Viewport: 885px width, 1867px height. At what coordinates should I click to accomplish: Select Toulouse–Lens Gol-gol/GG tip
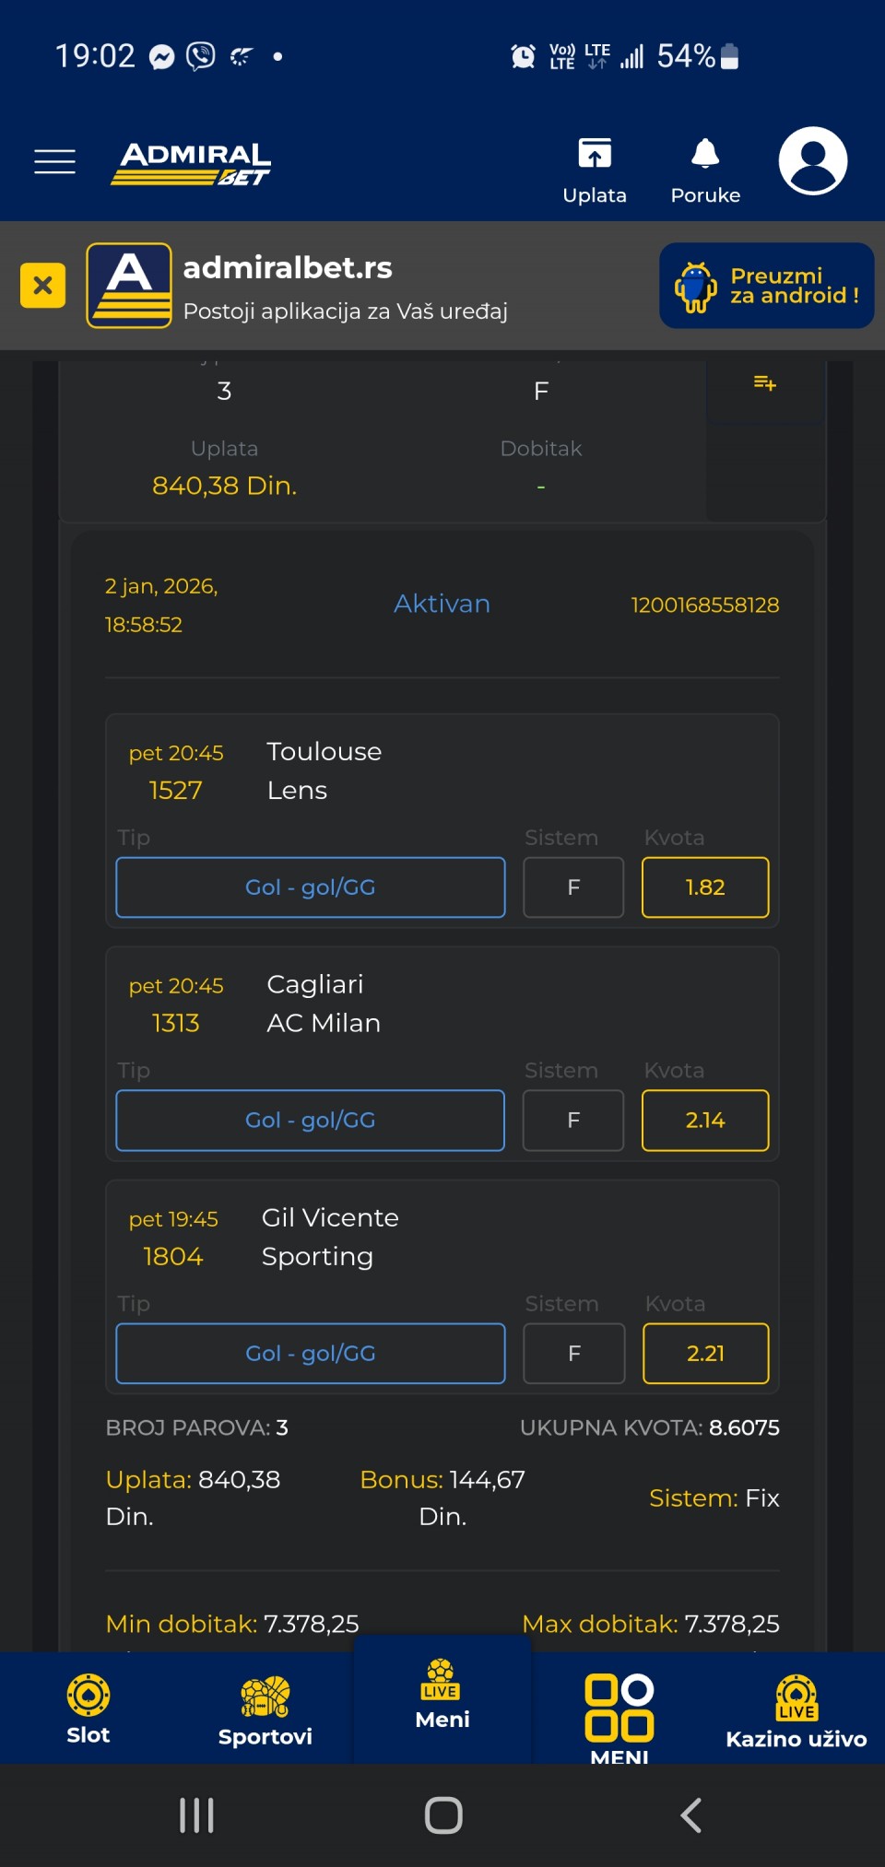click(310, 887)
